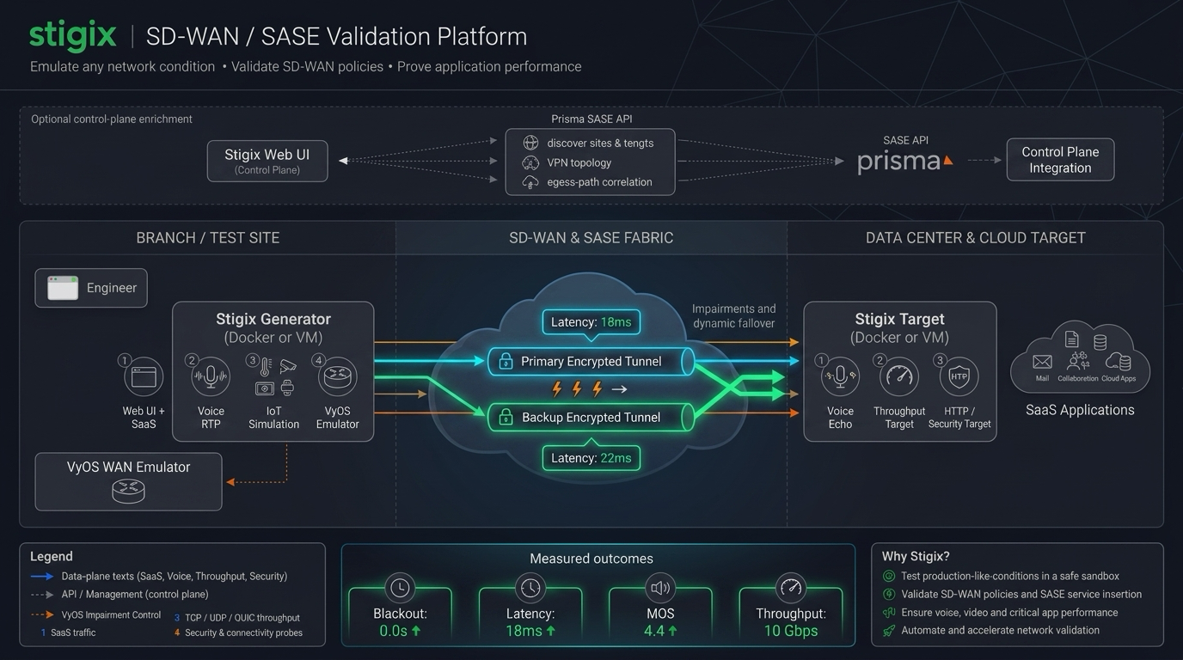This screenshot has height=660, width=1183.
Task: Click the SaaS Applications label
Action: click(x=1080, y=410)
